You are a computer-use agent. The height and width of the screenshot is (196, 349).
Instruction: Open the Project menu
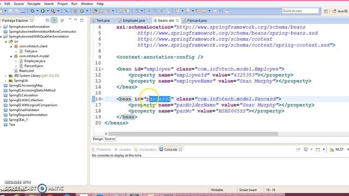pos(63,4)
